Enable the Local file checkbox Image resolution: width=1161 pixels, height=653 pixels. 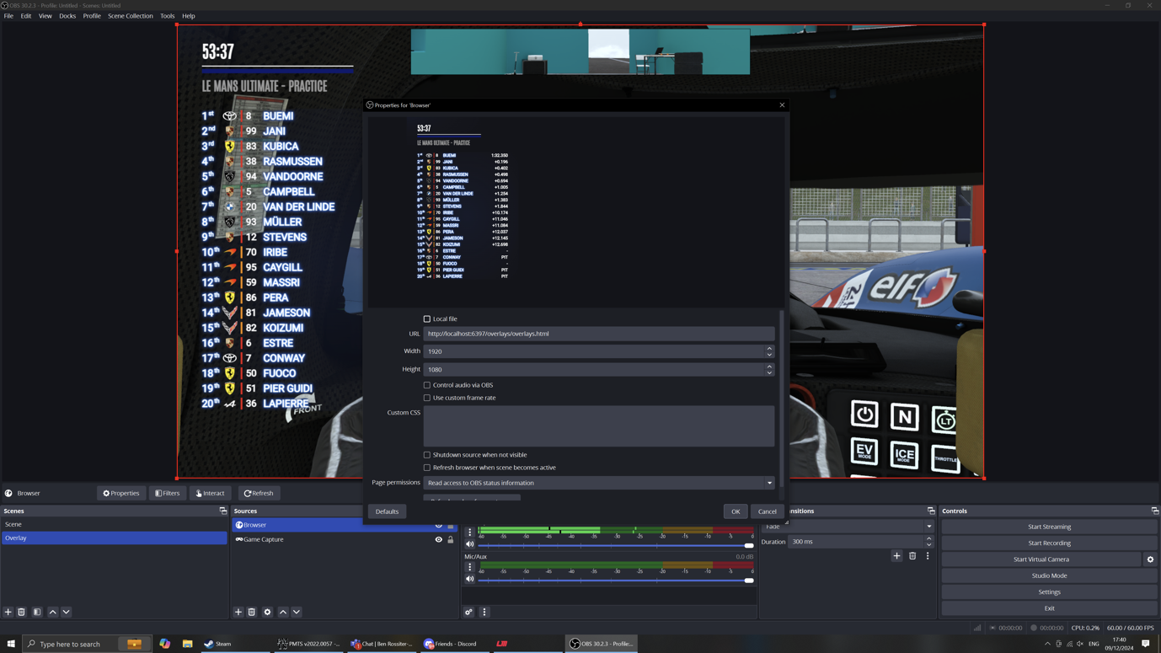427,318
